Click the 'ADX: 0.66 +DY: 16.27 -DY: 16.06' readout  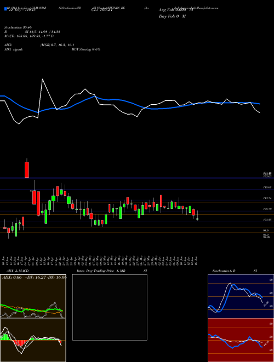click(34, 278)
